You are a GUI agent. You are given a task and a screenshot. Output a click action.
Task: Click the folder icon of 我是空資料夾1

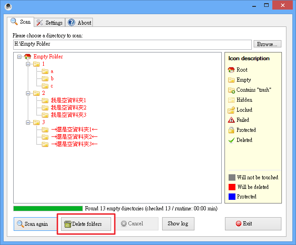coord(45,100)
